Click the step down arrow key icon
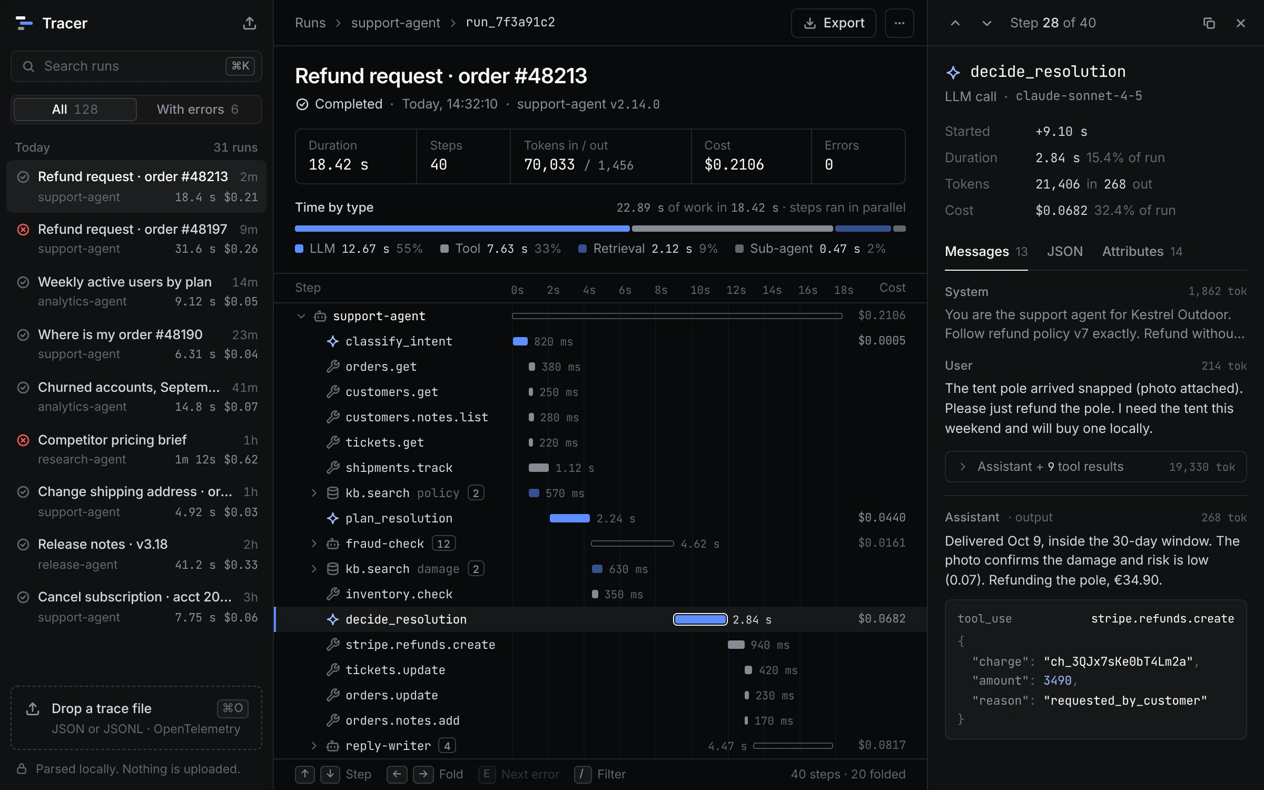This screenshot has width=1264, height=790. tap(330, 774)
